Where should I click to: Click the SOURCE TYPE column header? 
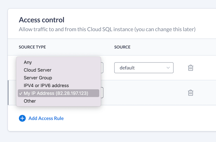(32, 47)
